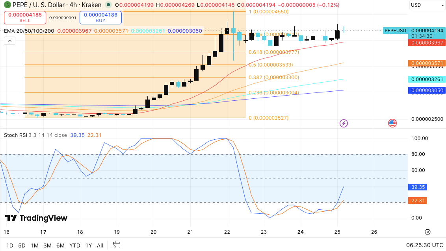Click the red EMA 0.000003967 price label

[x=427, y=42]
